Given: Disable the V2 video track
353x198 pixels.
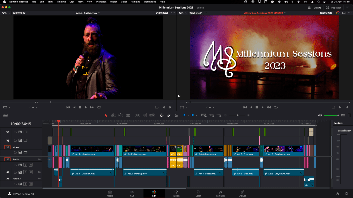Looking at the screenshot, I should tap(26, 140).
